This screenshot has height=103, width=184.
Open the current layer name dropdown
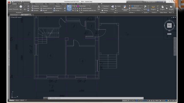(84, 6)
